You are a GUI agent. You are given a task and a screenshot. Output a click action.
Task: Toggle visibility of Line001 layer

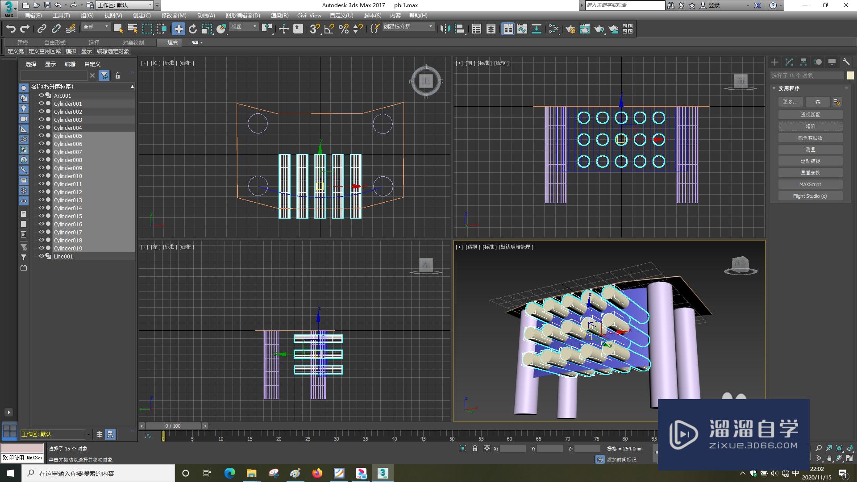[x=40, y=256]
